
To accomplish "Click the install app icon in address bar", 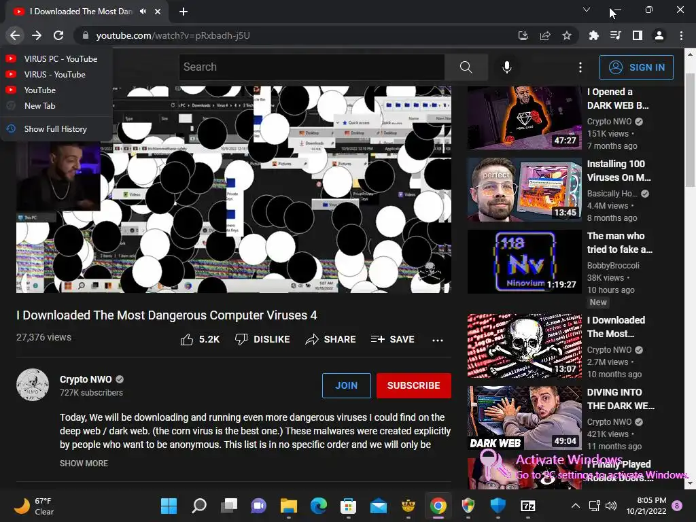I will tap(523, 35).
